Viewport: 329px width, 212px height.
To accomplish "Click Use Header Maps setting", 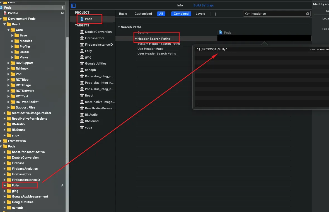I will pos(150,49).
